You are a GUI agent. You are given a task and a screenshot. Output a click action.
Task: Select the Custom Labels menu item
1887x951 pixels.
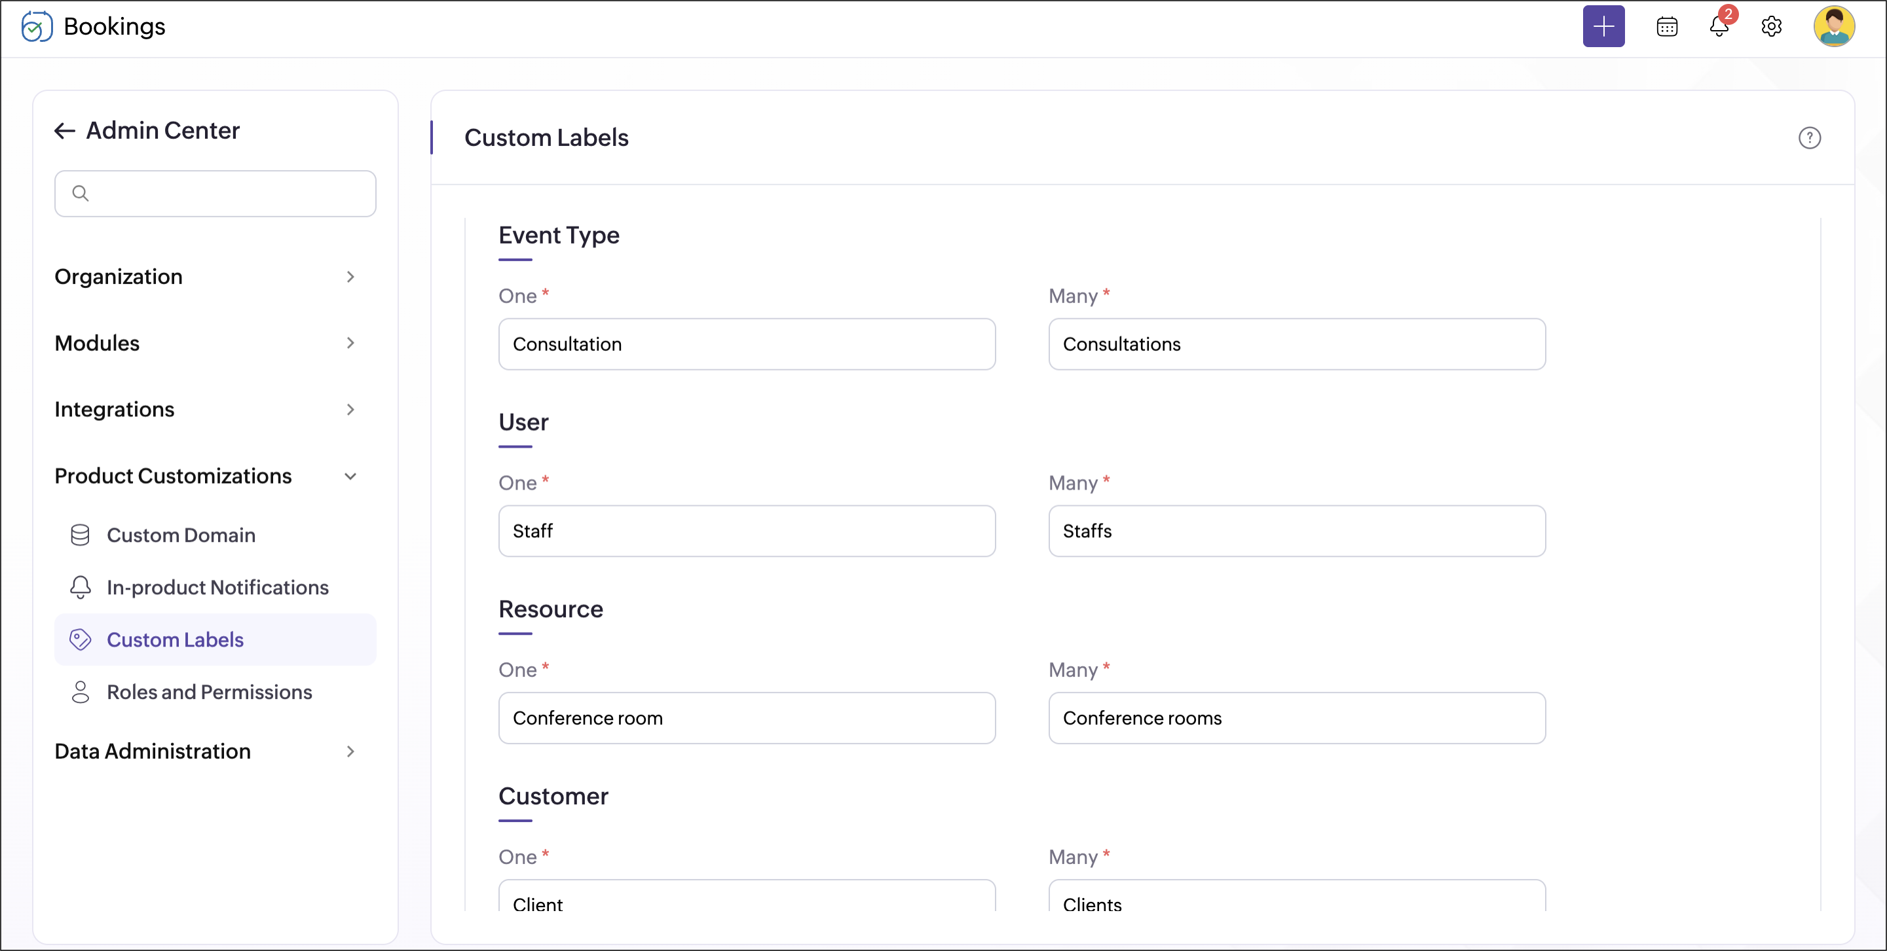click(175, 640)
